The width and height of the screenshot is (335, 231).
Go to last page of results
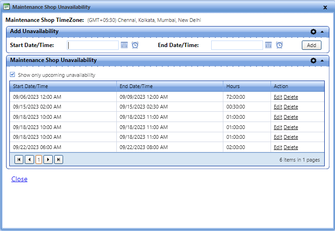pos(58,159)
